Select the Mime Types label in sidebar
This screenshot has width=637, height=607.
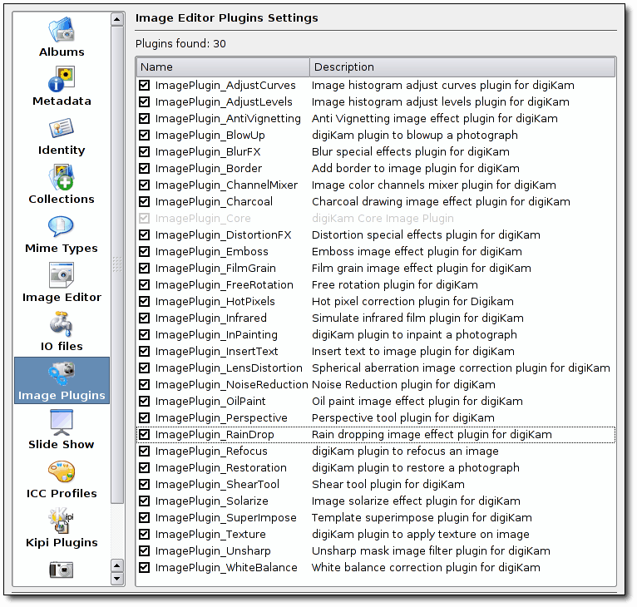(62, 249)
